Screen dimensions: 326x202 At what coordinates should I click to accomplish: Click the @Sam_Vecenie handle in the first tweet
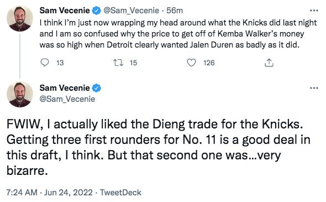point(131,11)
